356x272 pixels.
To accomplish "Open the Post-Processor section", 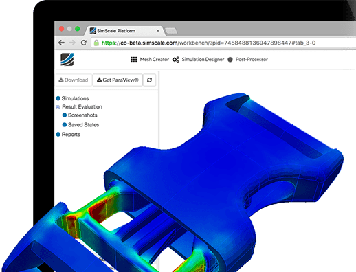I will pyautogui.click(x=248, y=60).
